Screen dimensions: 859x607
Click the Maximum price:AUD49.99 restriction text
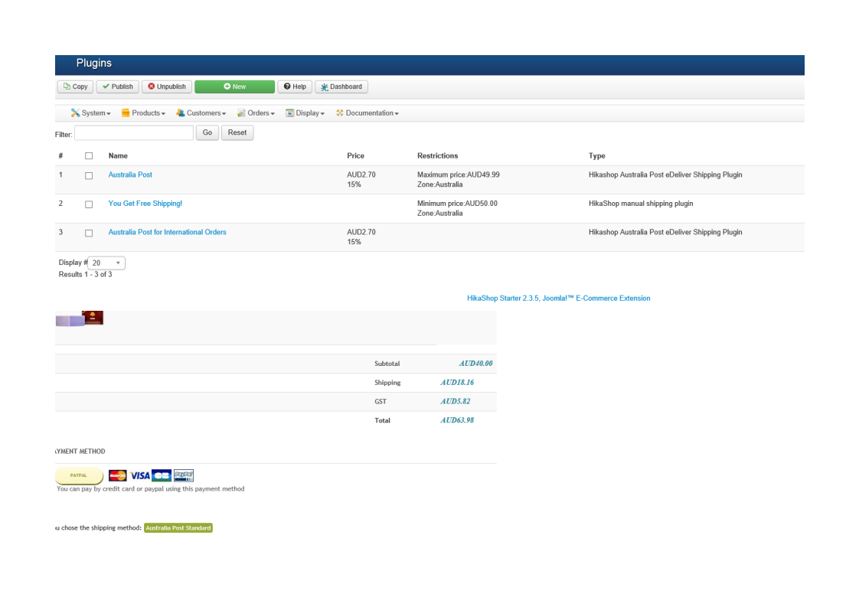click(x=459, y=175)
